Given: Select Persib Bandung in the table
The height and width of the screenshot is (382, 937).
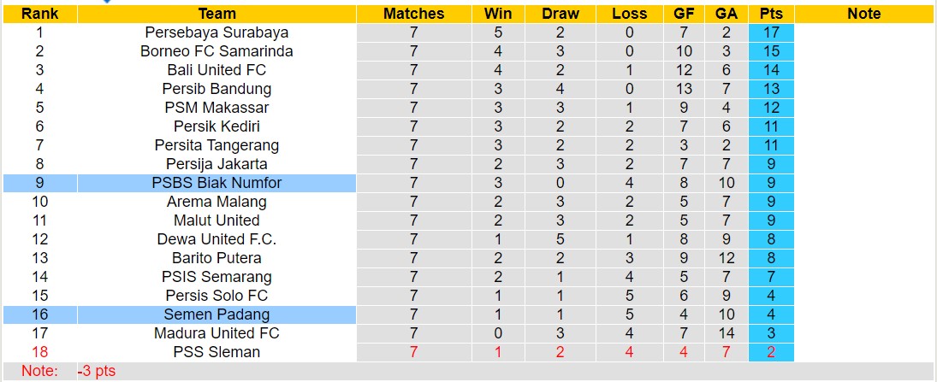Looking at the screenshot, I should [216, 89].
